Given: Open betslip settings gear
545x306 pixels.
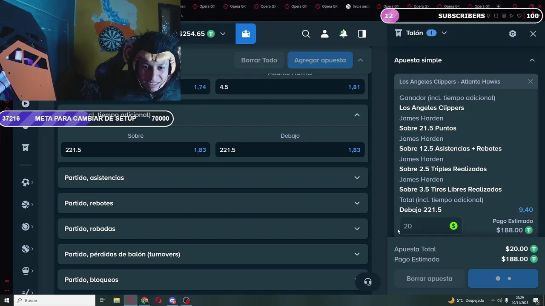Looking at the screenshot, I should 513,34.
